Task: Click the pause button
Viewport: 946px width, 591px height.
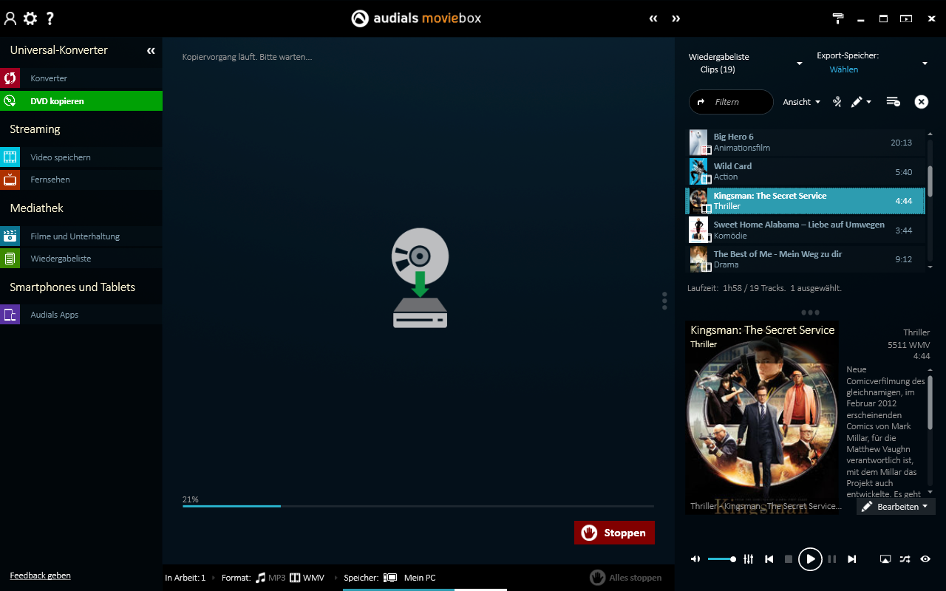Action: click(832, 559)
